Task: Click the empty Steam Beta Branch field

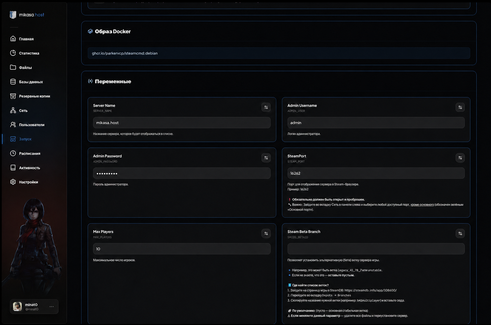Action: point(376,249)
